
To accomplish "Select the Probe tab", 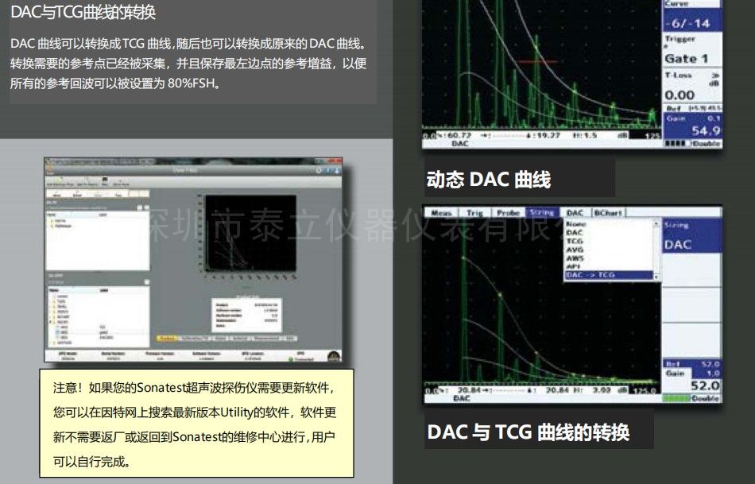I will 508,213.
